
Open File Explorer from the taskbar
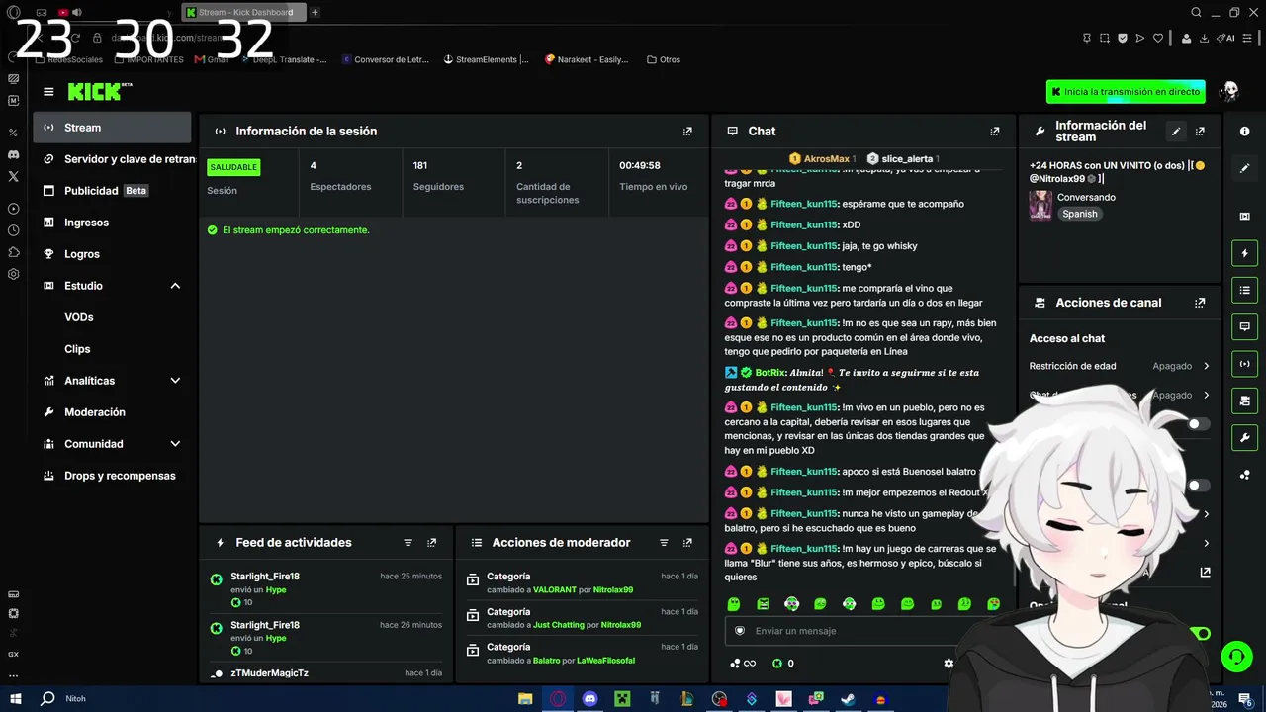pos(526,699)
